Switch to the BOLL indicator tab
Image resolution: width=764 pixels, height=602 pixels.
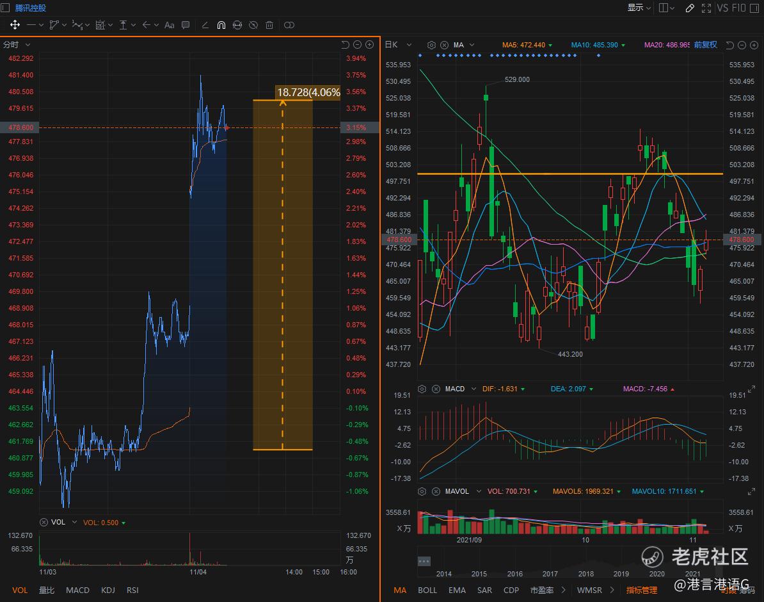(427, 590)
